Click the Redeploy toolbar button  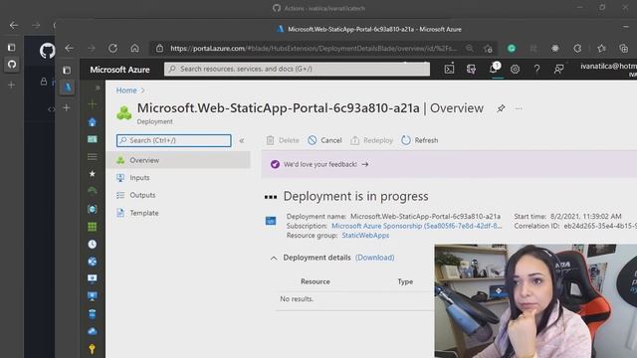[371, 140]
